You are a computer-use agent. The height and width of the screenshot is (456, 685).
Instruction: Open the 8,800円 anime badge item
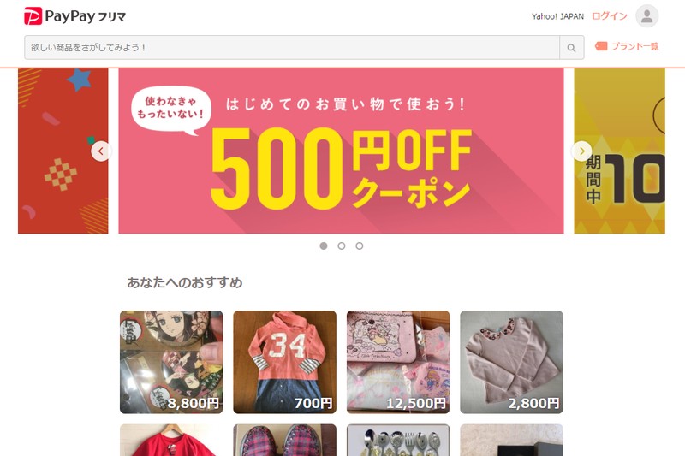click(x=171, y=362)
